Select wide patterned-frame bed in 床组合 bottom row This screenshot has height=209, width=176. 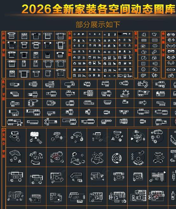pos(24,74)
